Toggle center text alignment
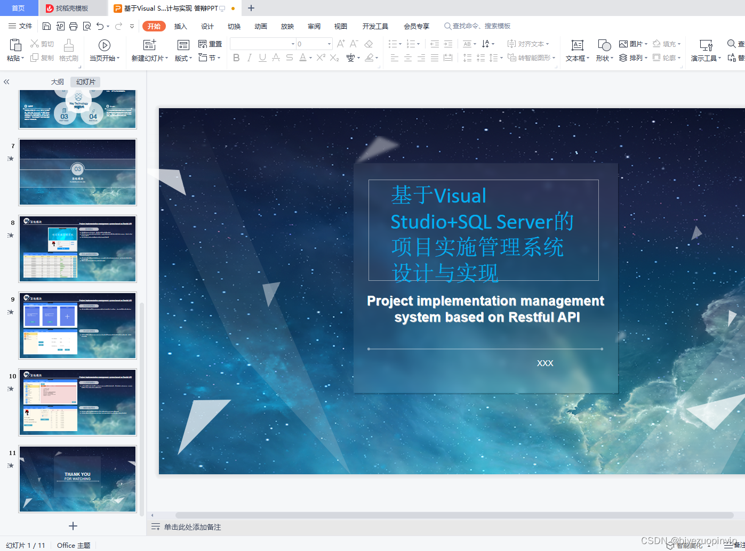This screenshot has height=551, width=745. tap(408, 58)
